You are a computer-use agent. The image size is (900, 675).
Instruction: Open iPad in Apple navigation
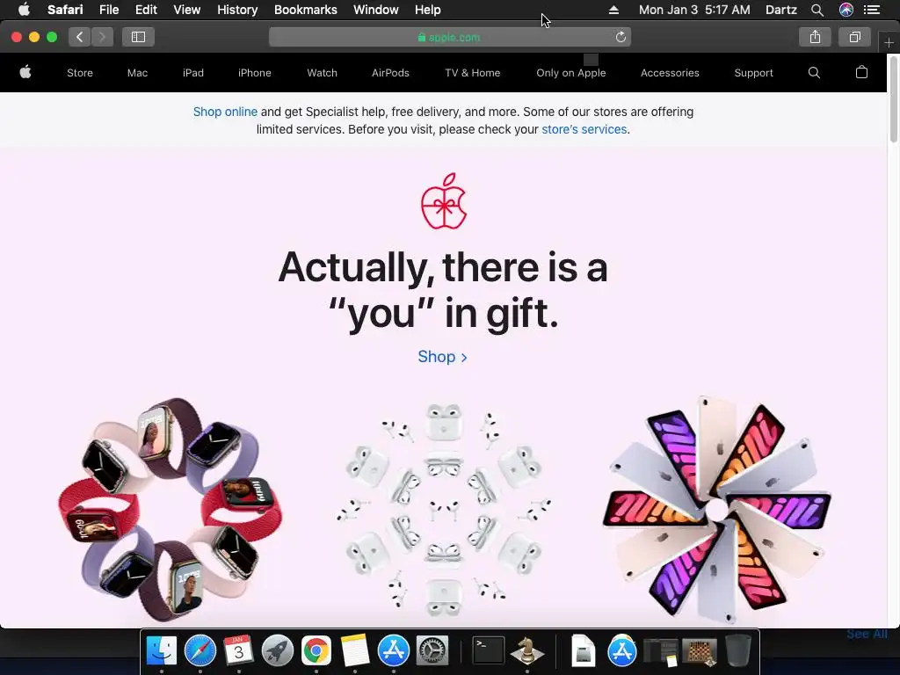[x=192, y=73]
